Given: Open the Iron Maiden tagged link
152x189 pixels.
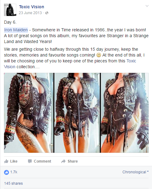Looking at the screenshot, I should tap(16, 30).
